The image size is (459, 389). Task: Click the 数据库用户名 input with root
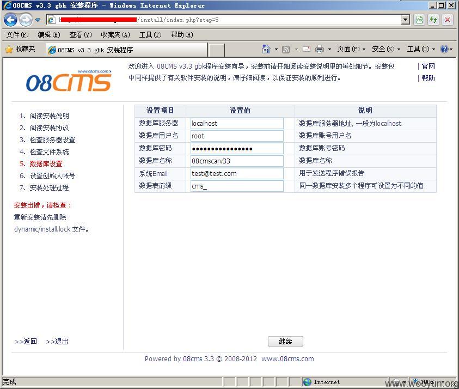coord(237,136)
